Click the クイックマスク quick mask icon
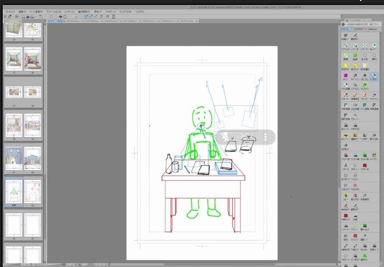Viewport: 384px width, 267px height. tap(355, 237)
